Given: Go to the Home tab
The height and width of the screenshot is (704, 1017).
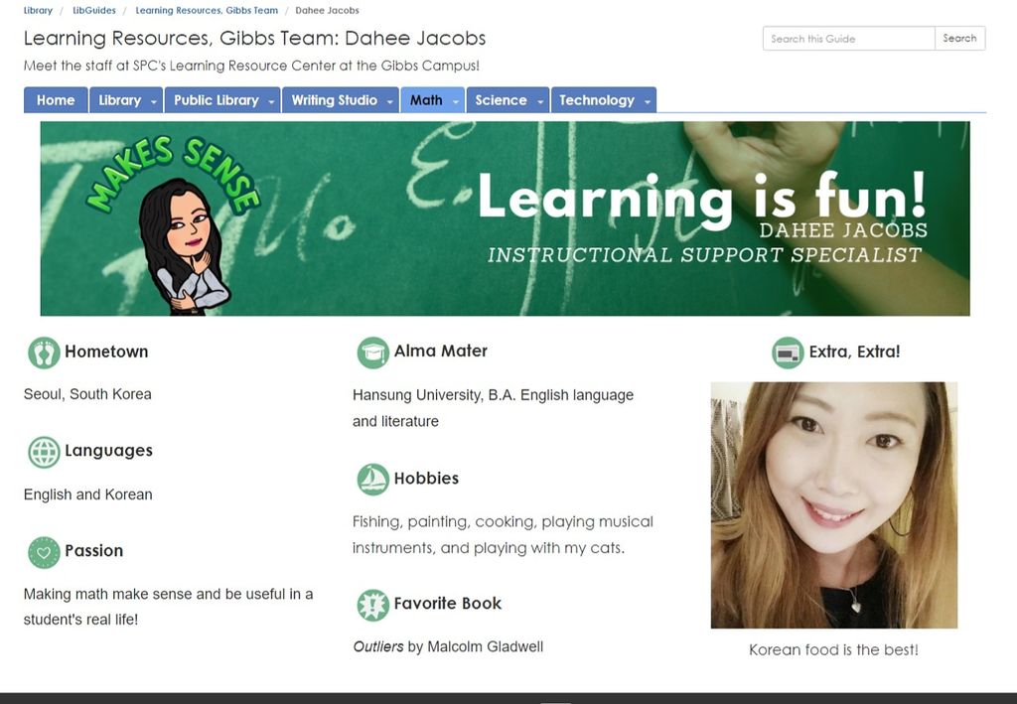Looking at the screenshot, I should (56, 100).
